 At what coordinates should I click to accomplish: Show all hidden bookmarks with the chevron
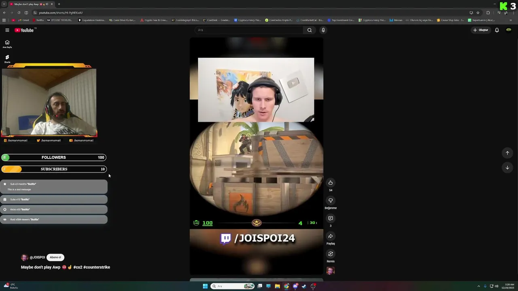[510, 20]
